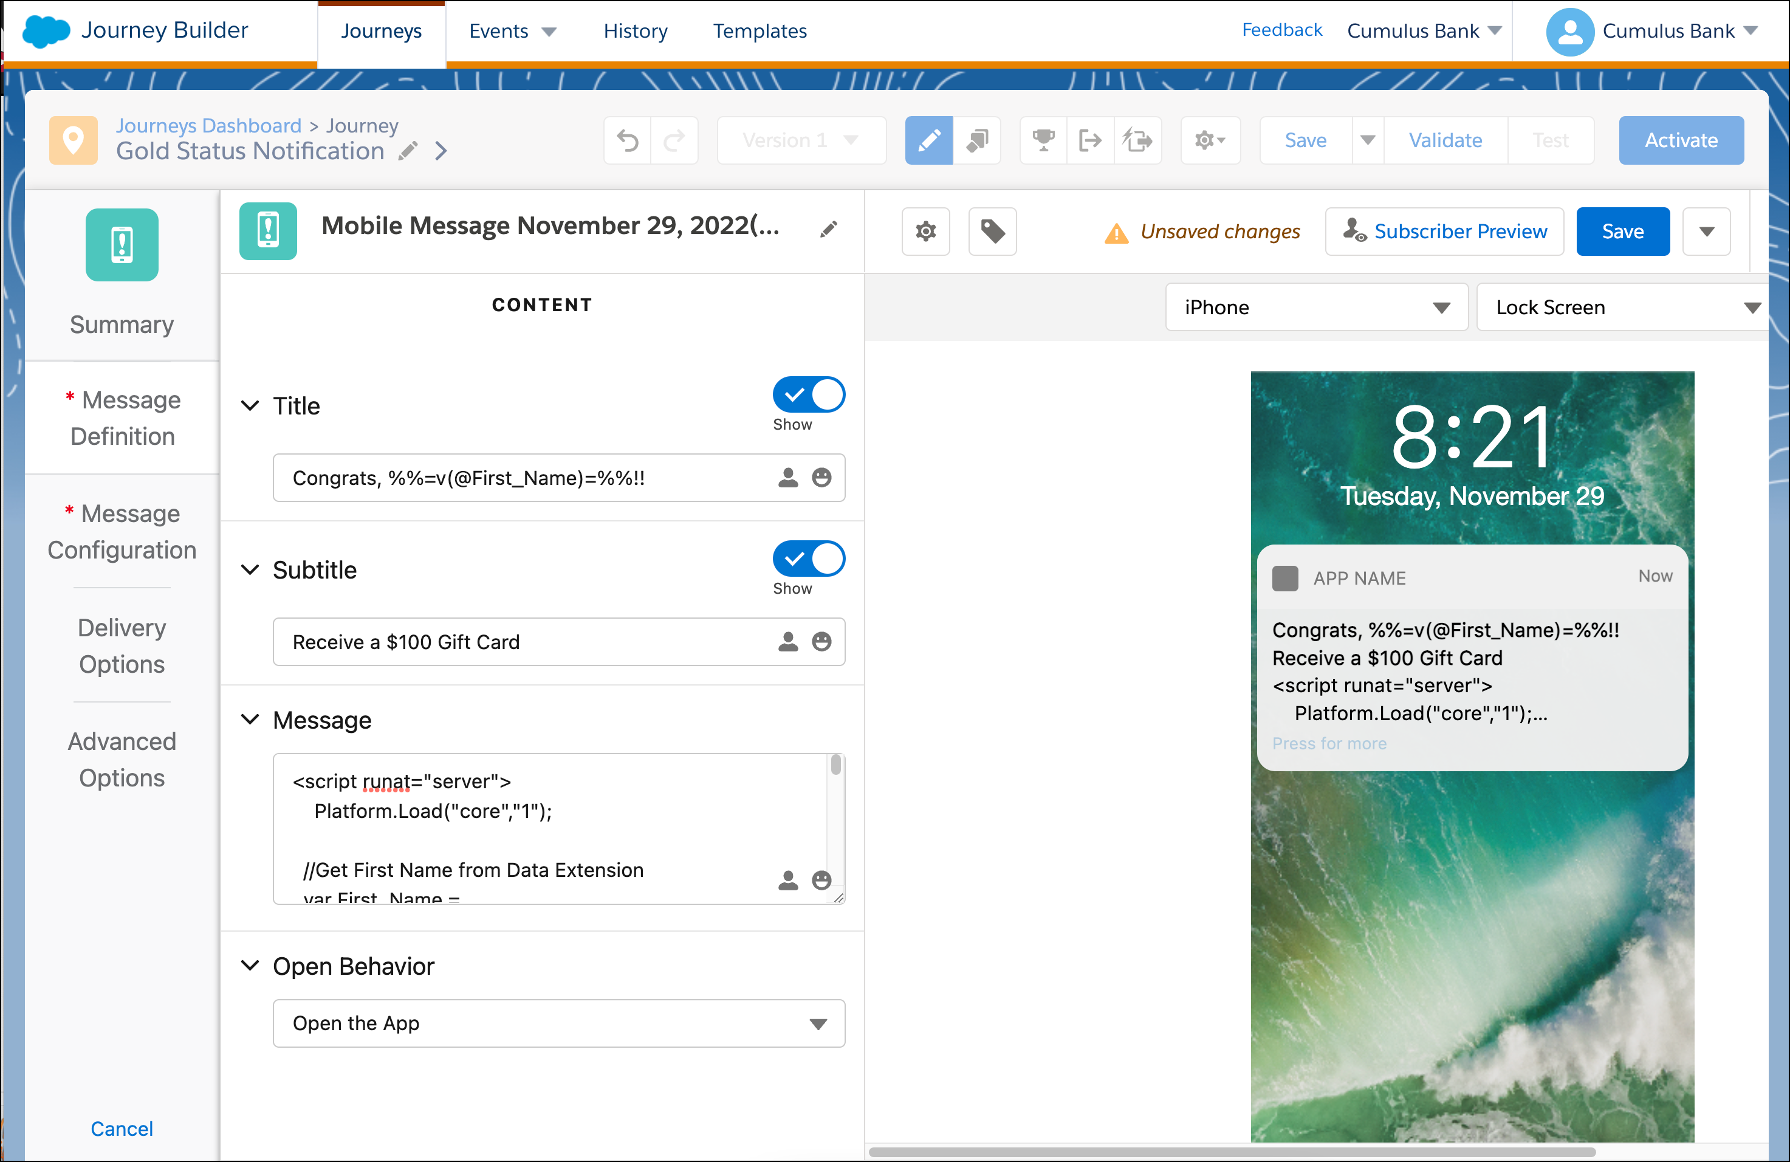Insert personalization in the Title field

pyautogui.click(x=788, y=478)
